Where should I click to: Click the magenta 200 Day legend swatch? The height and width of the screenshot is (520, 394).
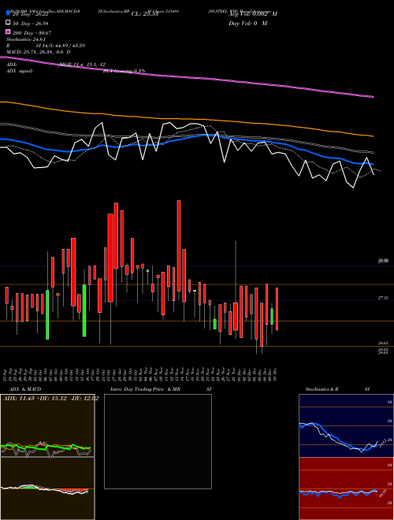[x=9, y=32]
